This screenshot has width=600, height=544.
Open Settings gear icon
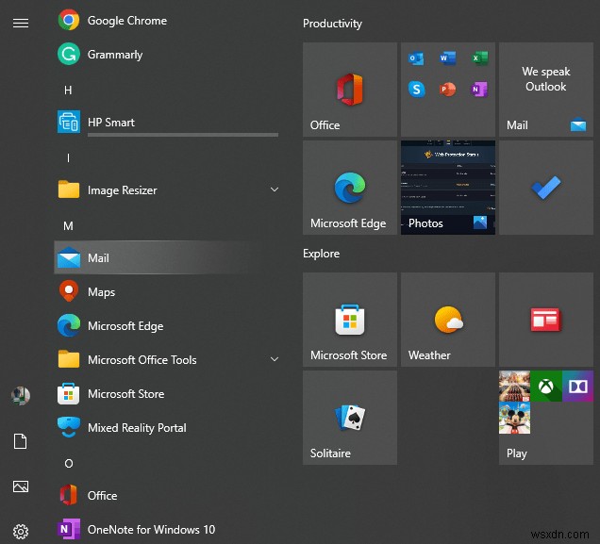pos(21,532)
